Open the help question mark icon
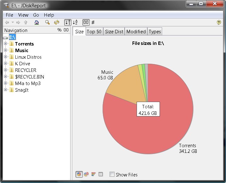 [x=219, y=22]
